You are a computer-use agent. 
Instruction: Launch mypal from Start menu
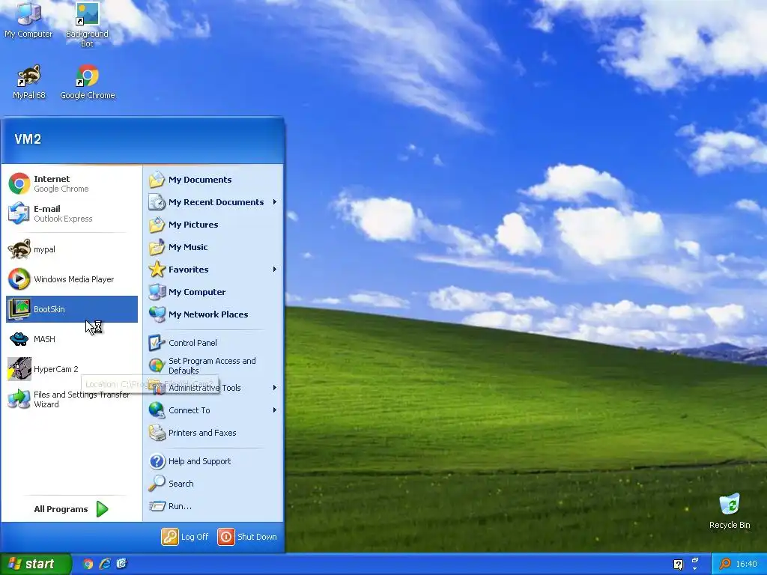click(x=72, y=249)
